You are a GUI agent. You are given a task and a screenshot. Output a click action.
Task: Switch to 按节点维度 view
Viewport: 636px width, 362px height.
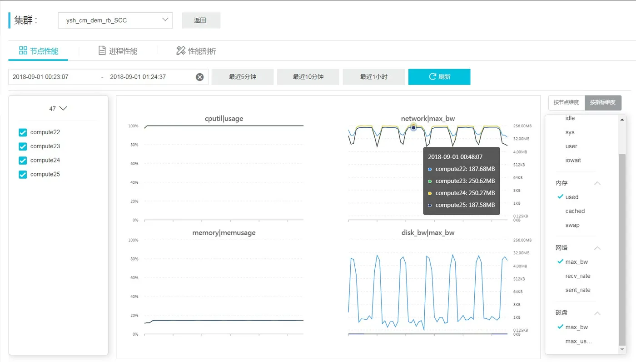coord(566,102)
